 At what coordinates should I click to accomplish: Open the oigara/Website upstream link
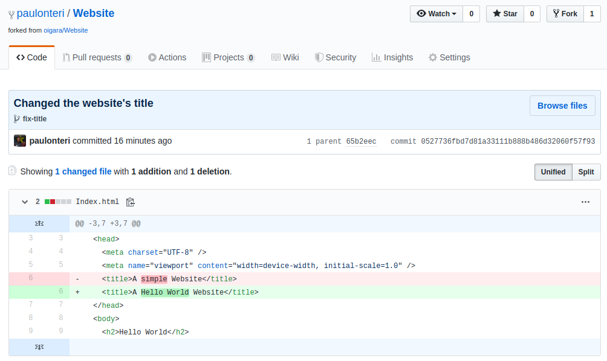tap(66, 30)
